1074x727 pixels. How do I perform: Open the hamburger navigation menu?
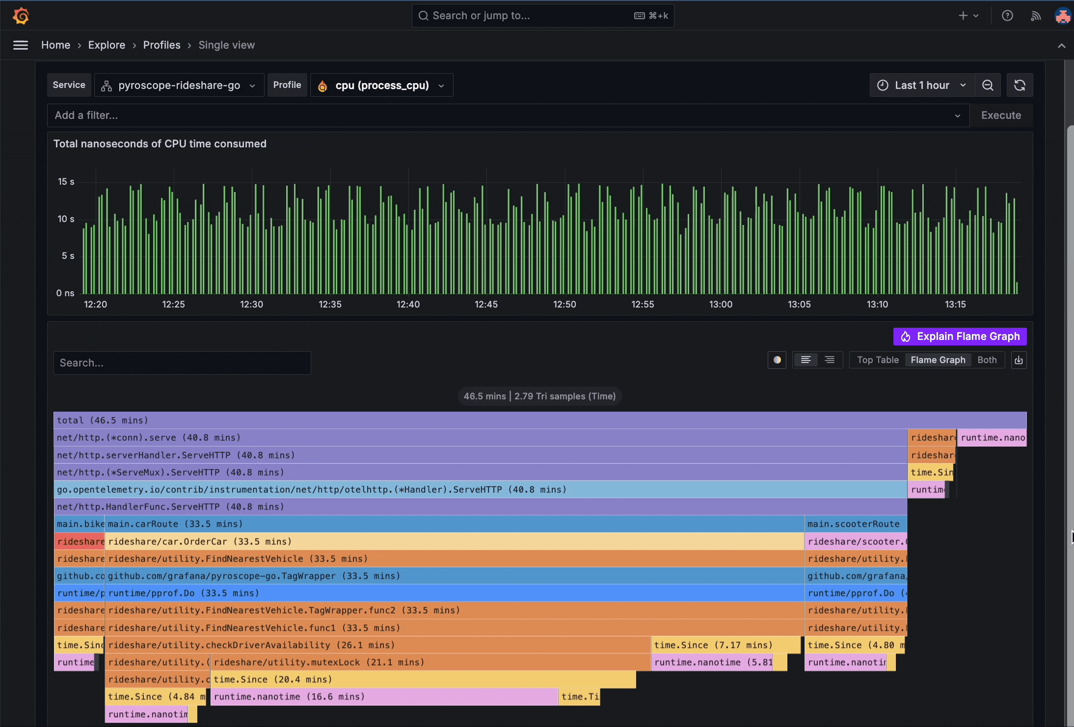click(x=21, y=45)
